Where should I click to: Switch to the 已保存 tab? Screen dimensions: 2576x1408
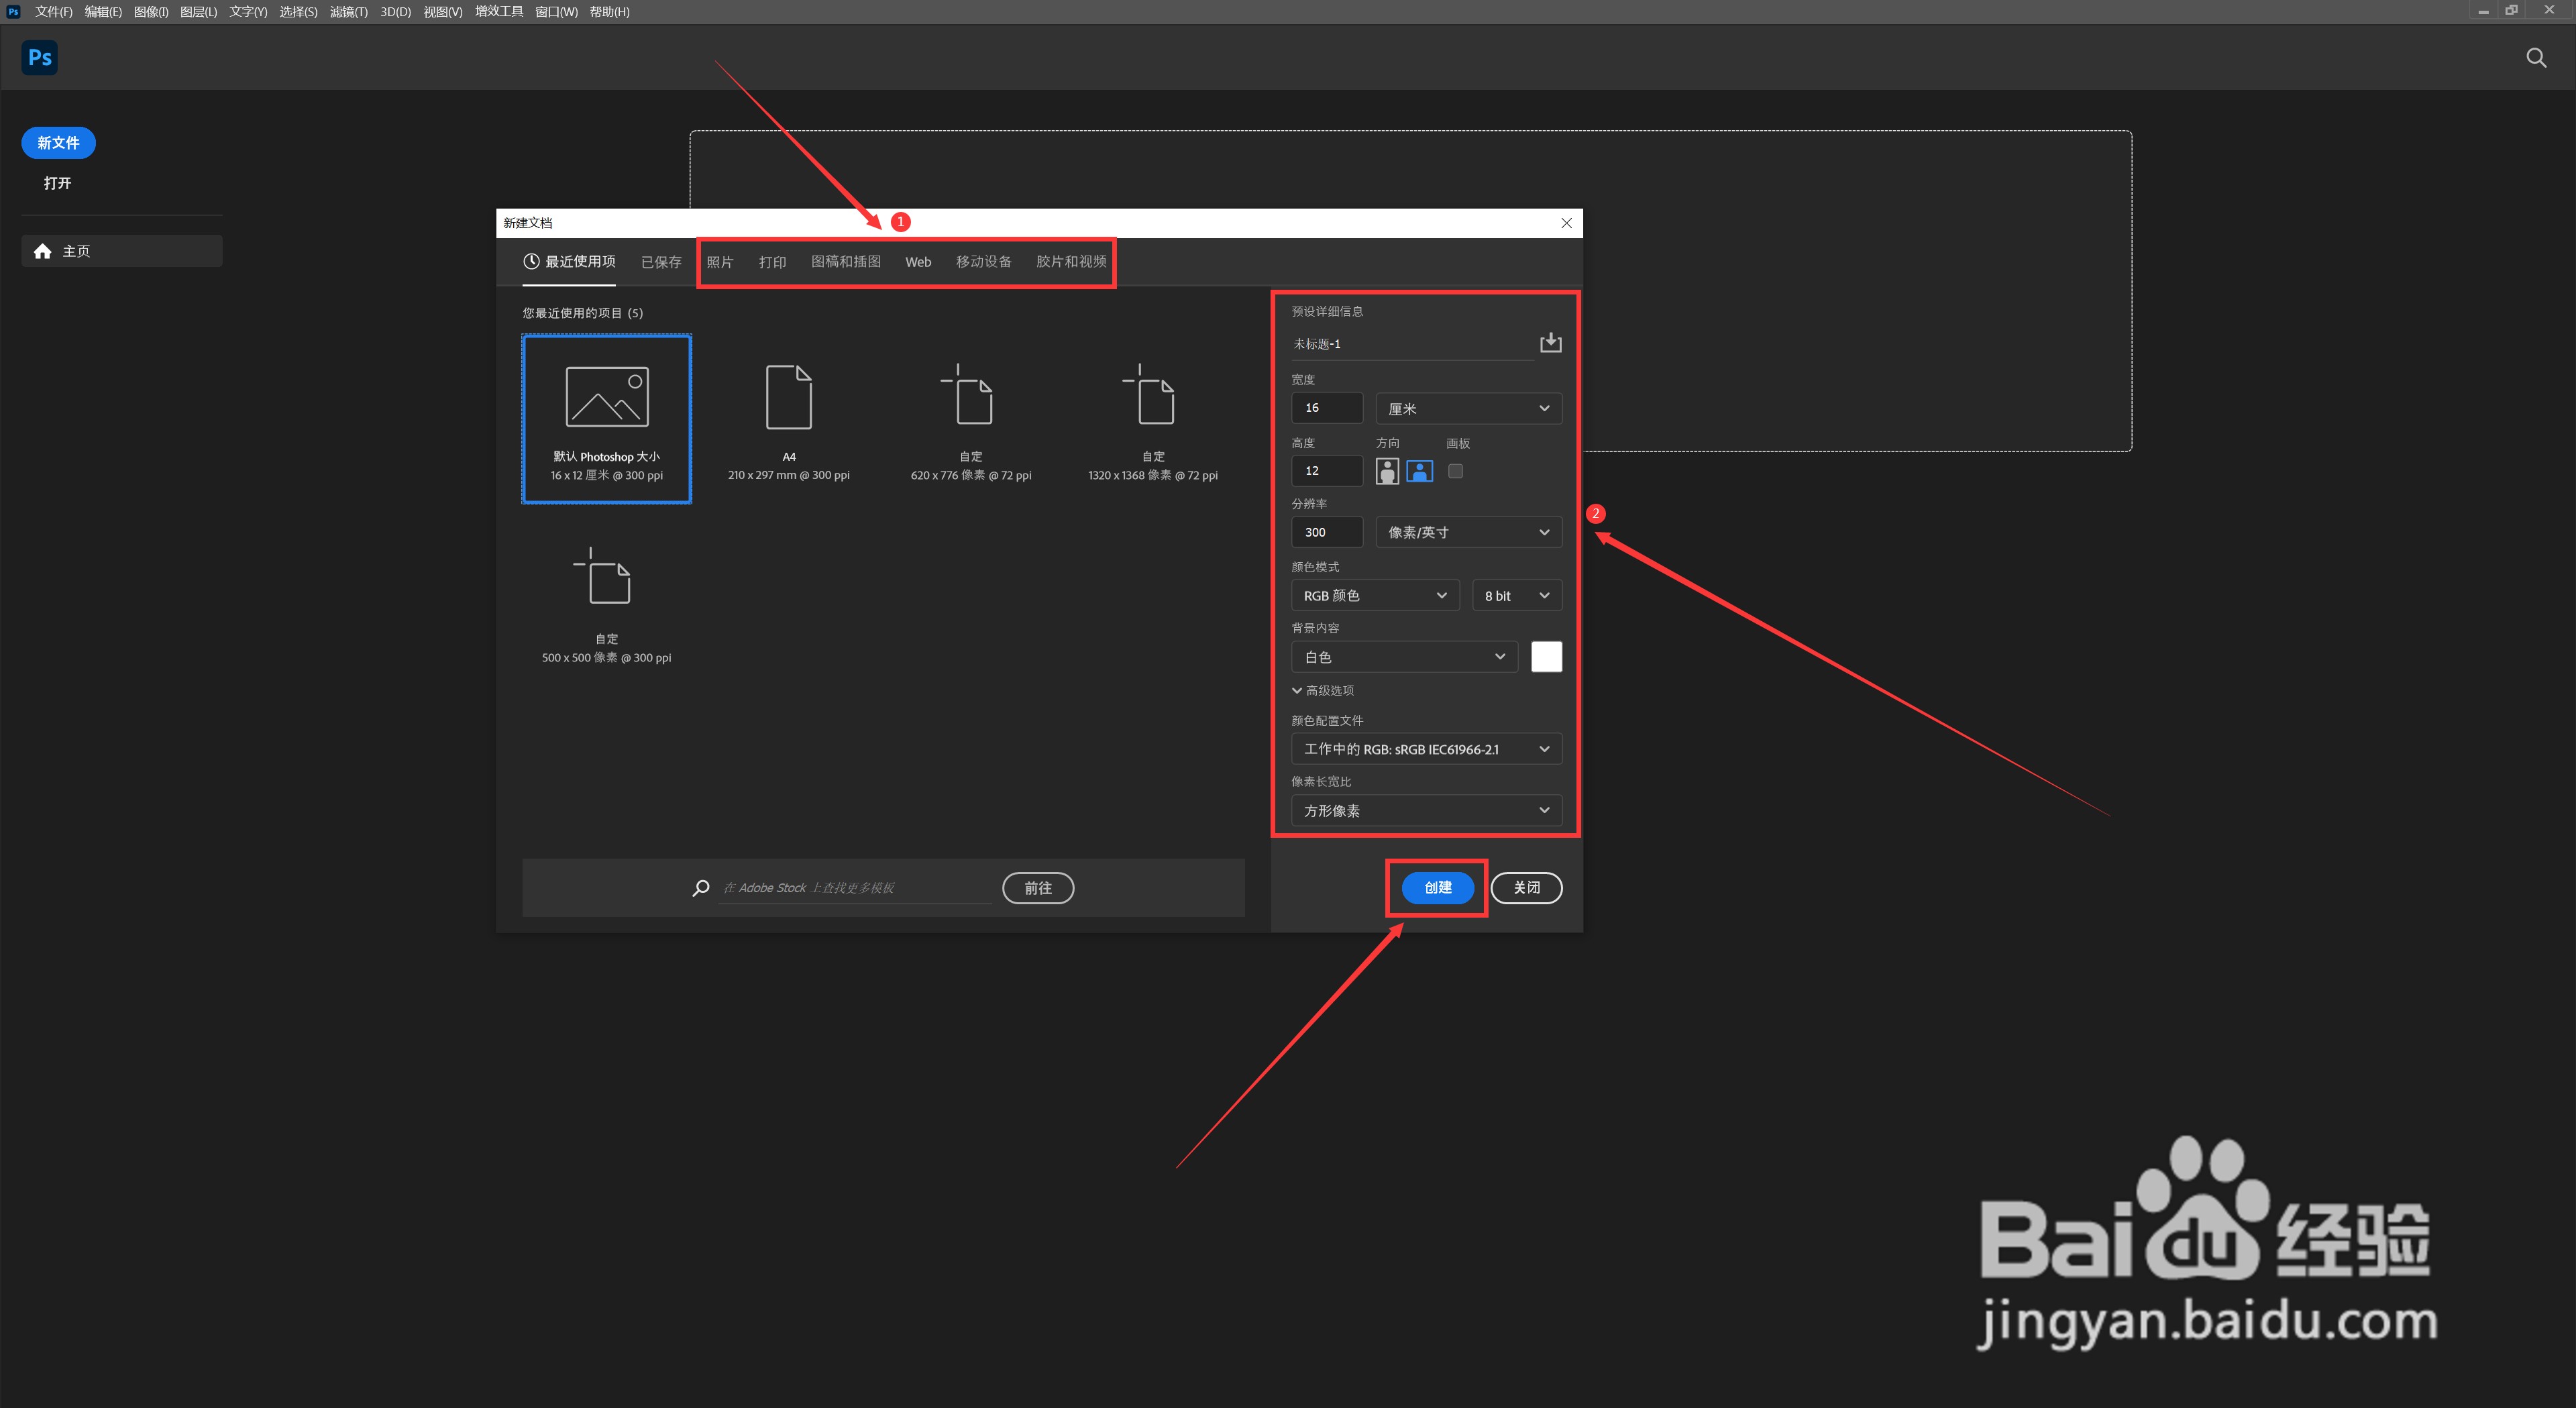coord(661,262)
